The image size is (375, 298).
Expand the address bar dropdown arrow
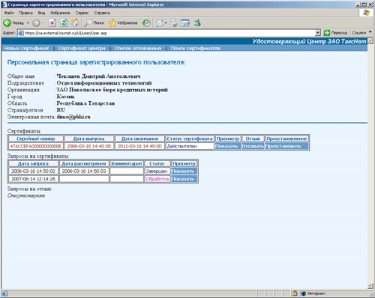(x=317, y=33)
